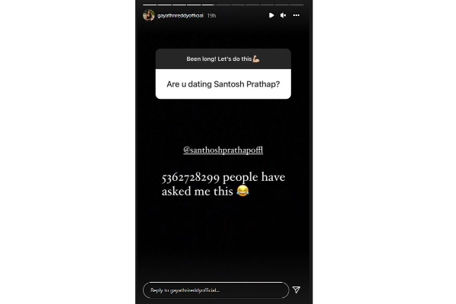Click the fifth story progress segment
Viewport: 456px width, 304px height.
(208, 5)
